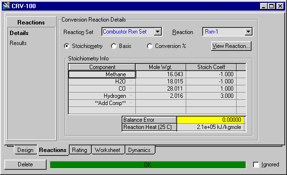Open the Reaction Set dropdown arrow
Screen dimensions: 287x175
pyautogui.click(x=157, y=32)
